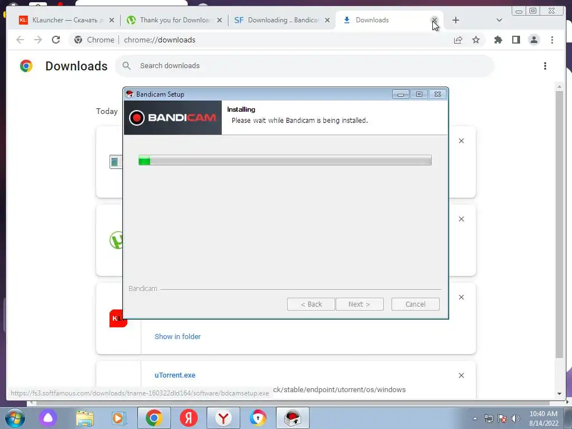Click the colorful keyhole taskbar icon
Screen dimensions: 572x429
[x=258, y=418]
